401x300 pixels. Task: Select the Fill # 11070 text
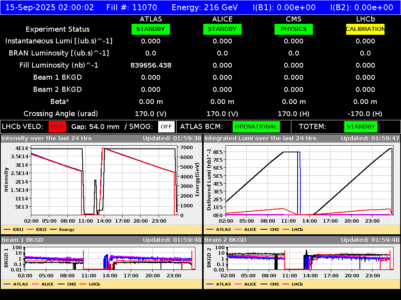click(132, 7)
